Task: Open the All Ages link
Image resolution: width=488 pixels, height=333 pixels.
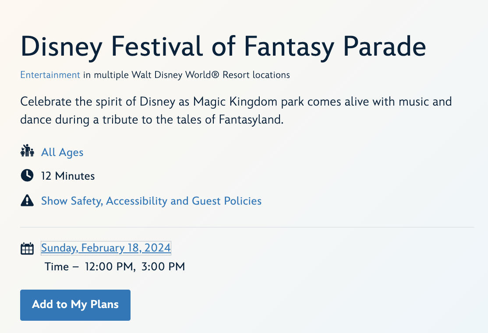Action: (x=62, y=152)
